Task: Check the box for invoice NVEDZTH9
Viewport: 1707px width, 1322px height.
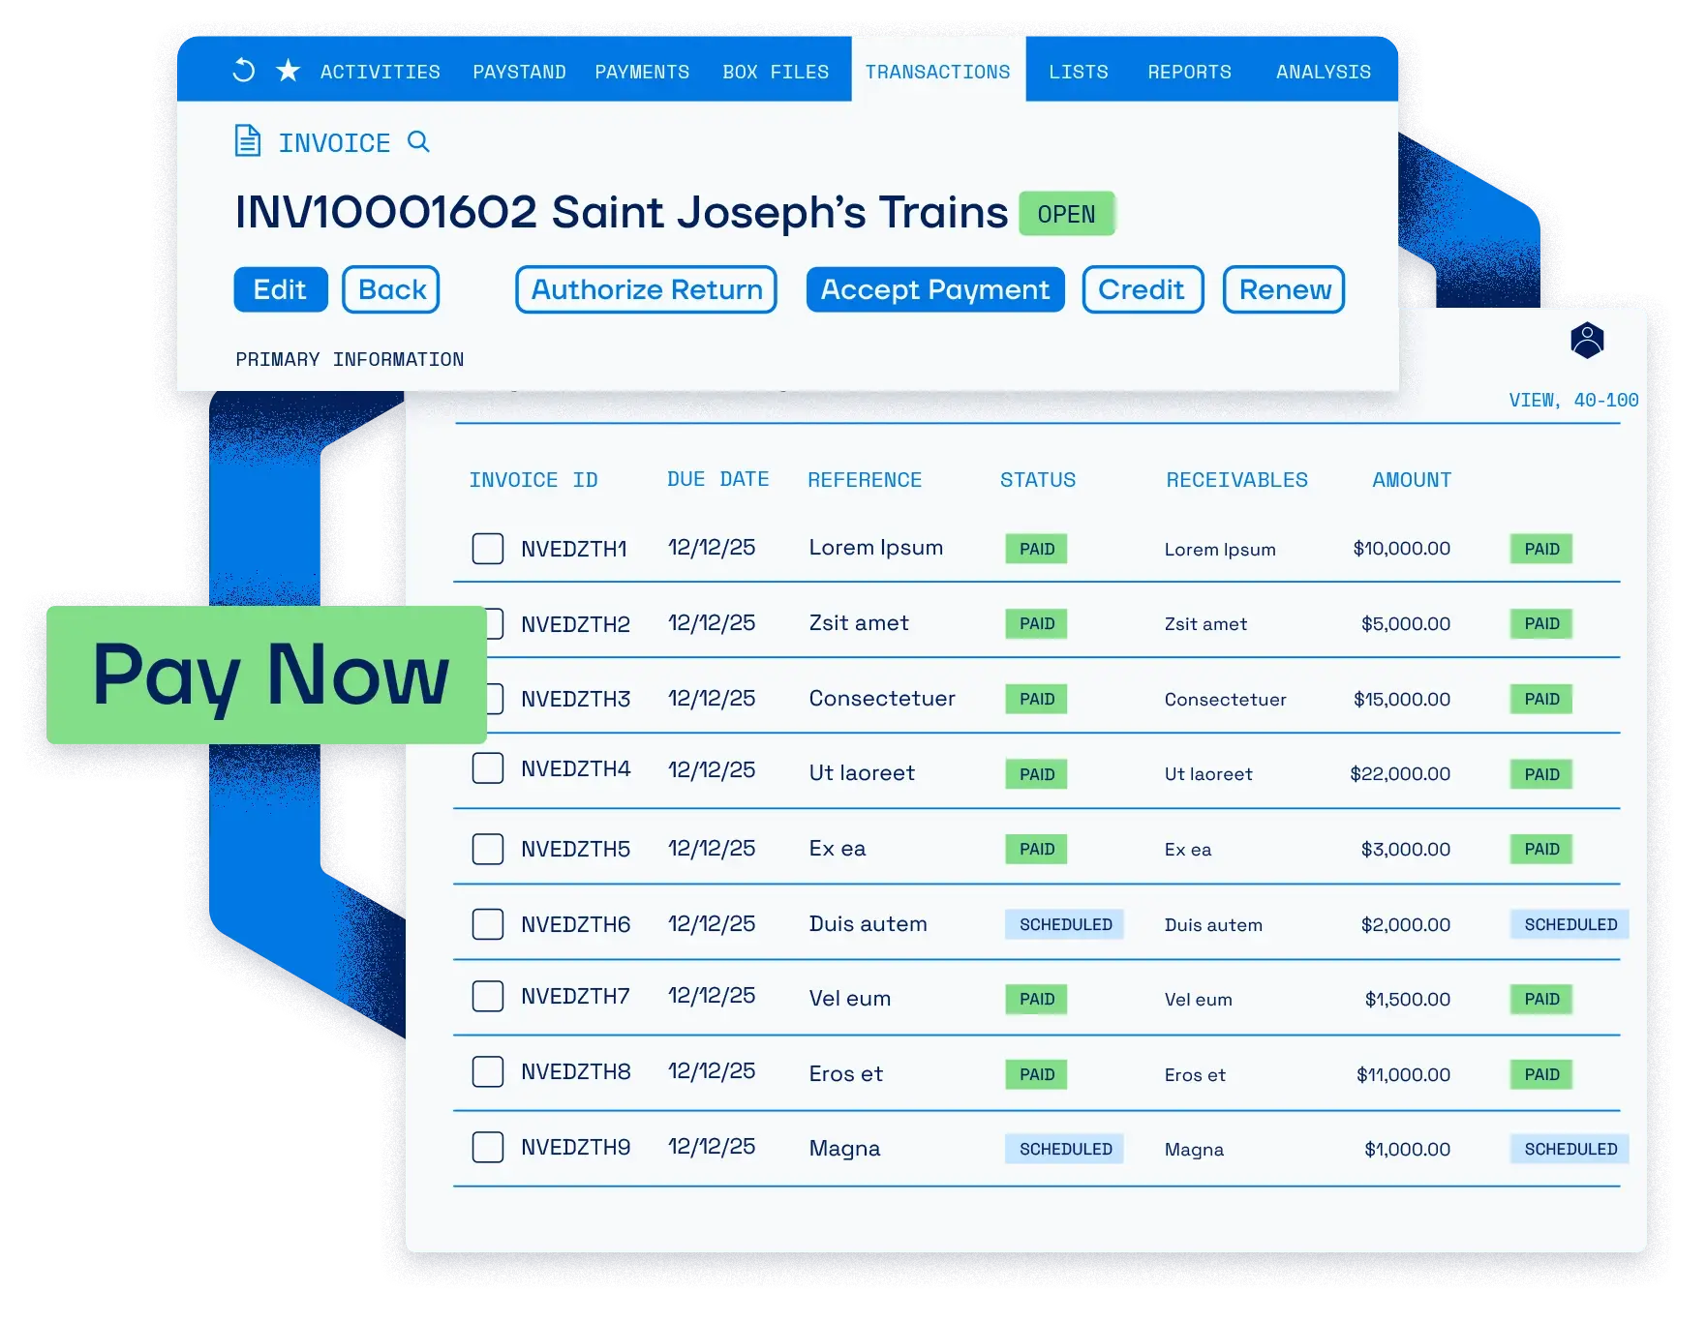Action: (488, 1147)
